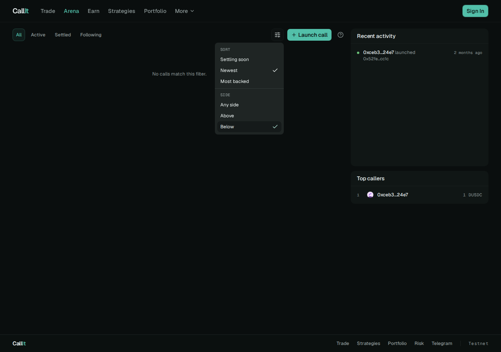
Task: Open the Telegram footer link
Action: click(442, 343)
